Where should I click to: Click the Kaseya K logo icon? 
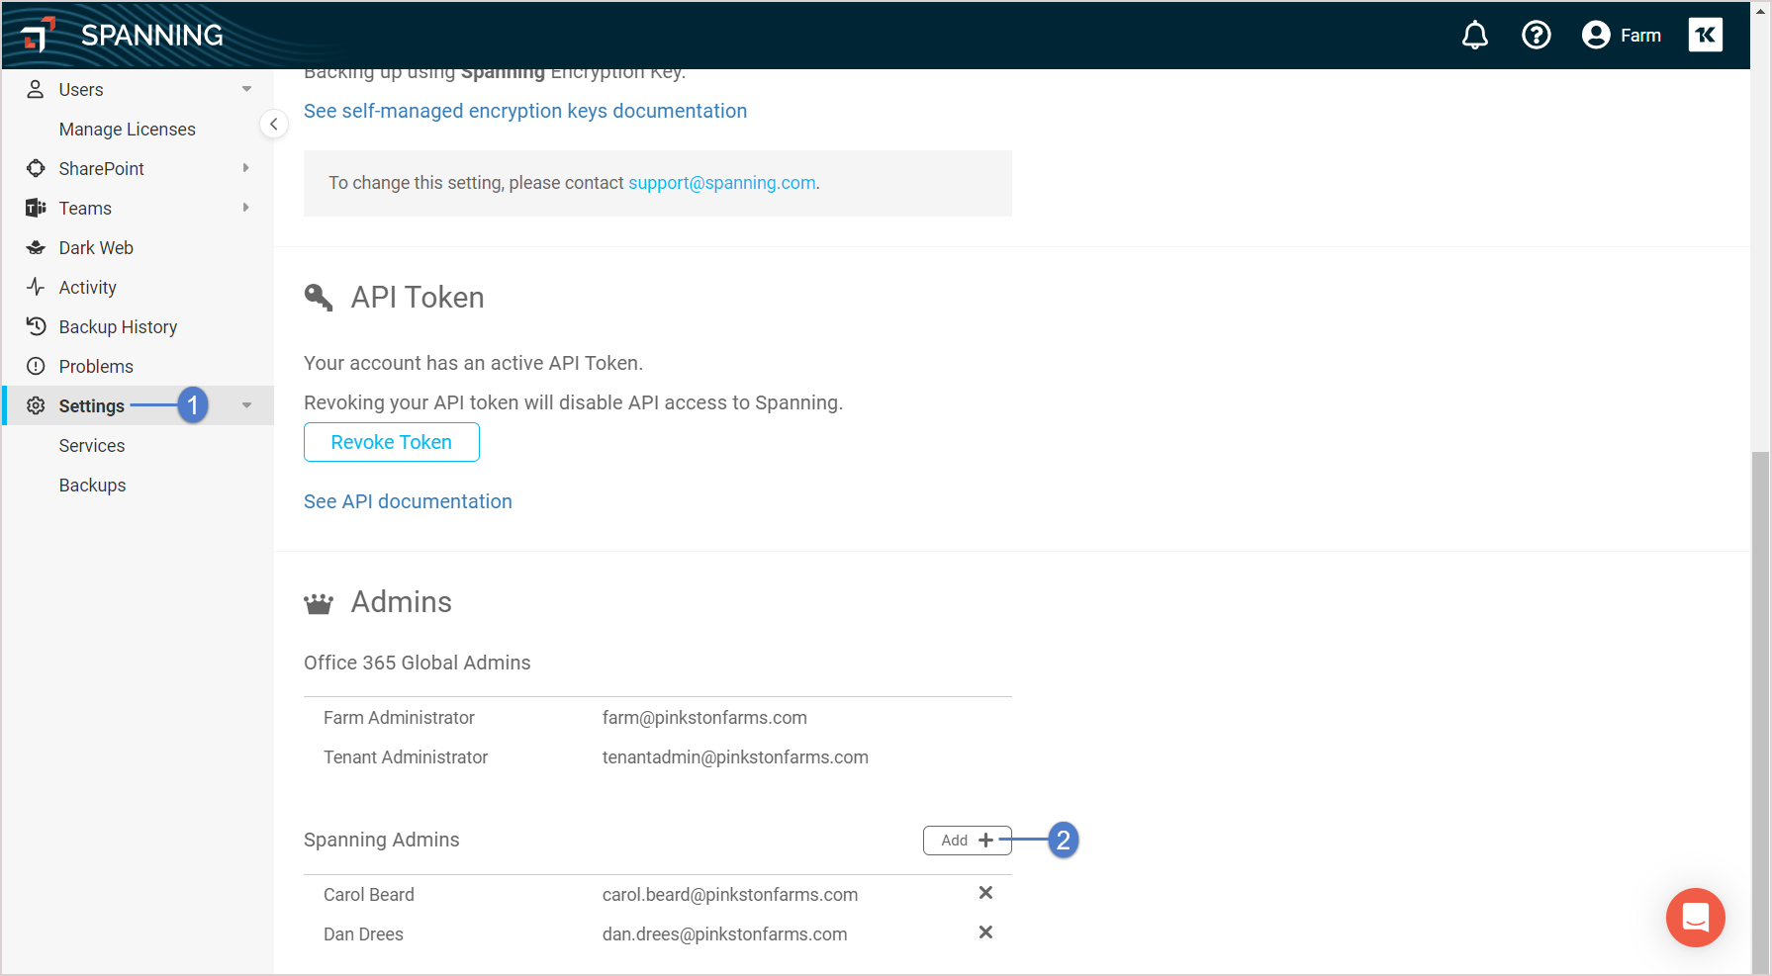click(x=1705, y=36)
